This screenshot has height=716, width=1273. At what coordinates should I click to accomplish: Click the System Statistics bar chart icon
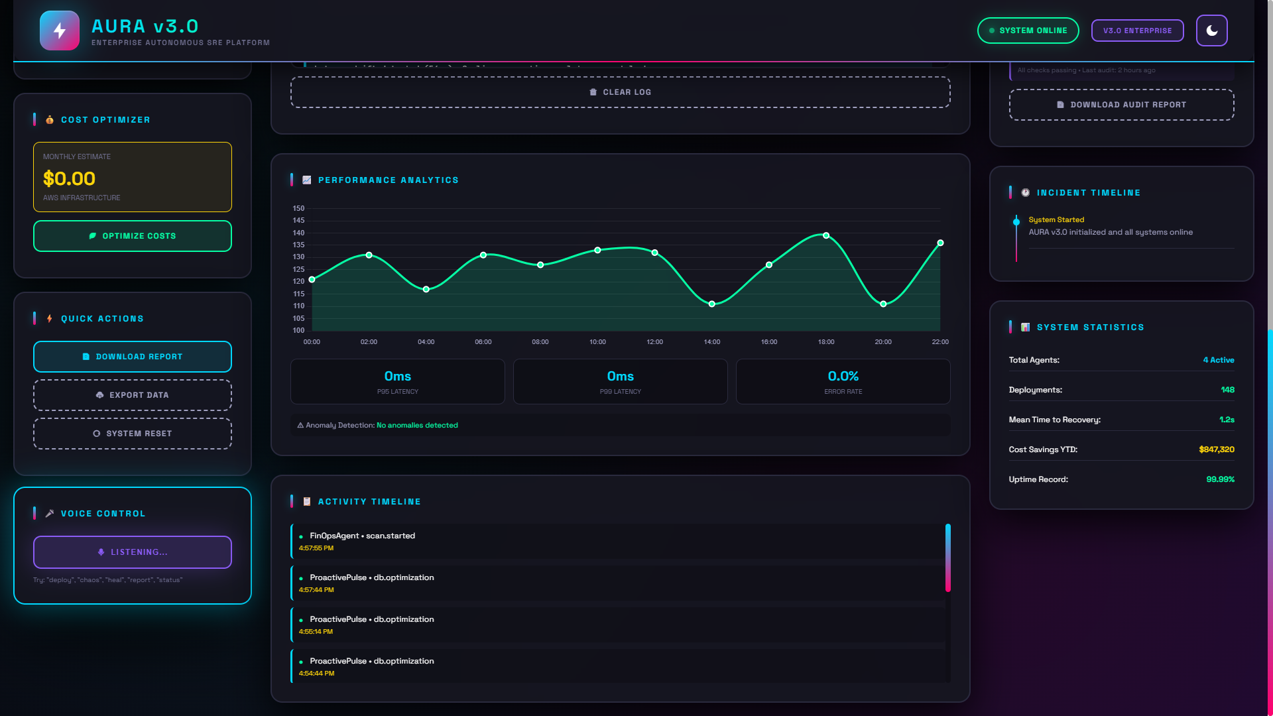point(1026,328)
